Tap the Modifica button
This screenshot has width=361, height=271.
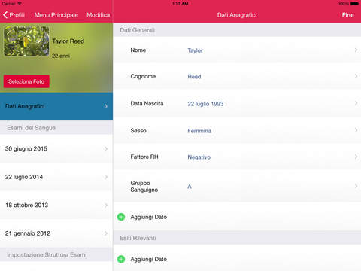click(x=99, y=15)
